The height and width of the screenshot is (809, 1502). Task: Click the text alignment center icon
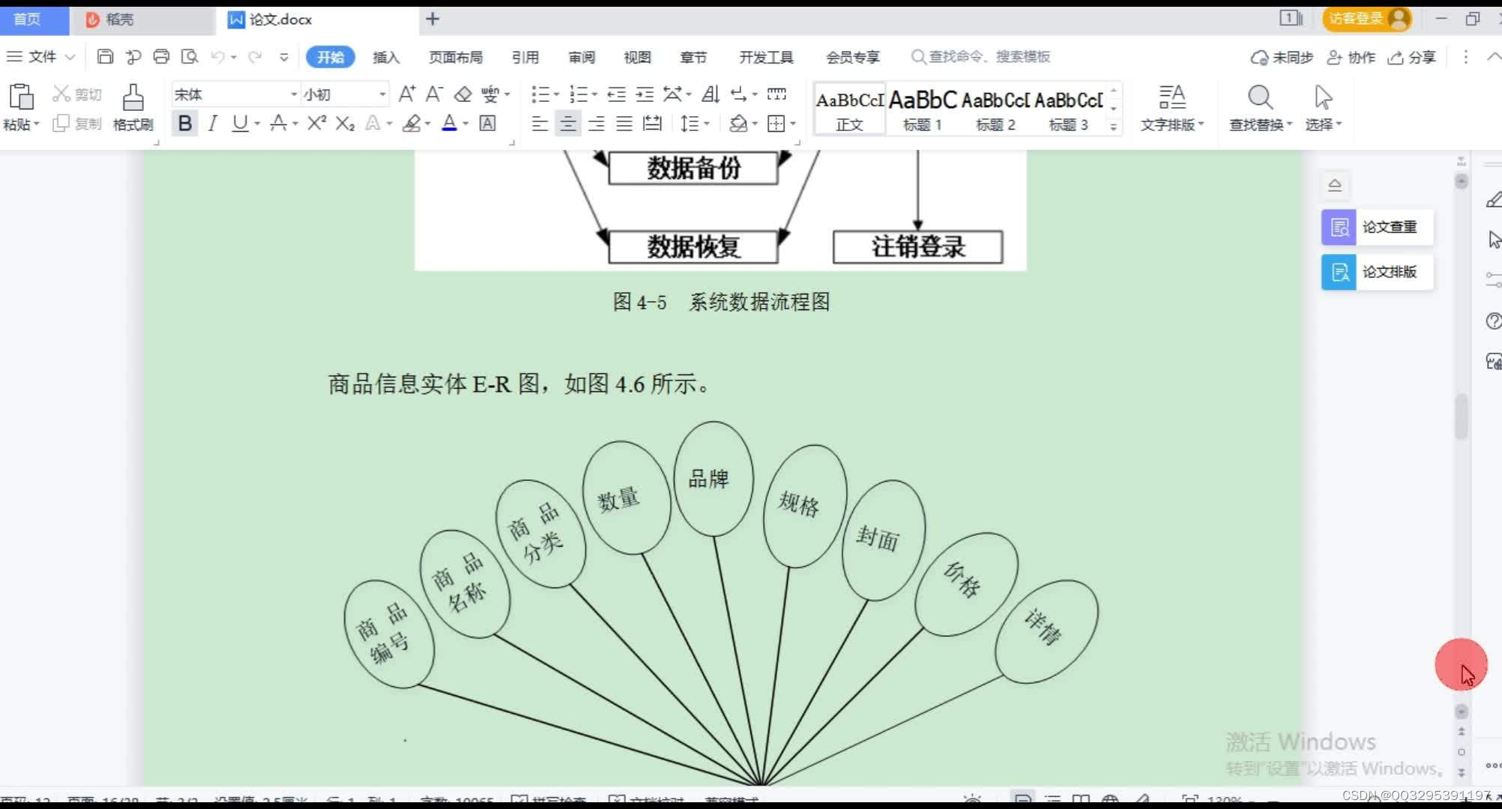pyautogui.click(x=567, y=124)
